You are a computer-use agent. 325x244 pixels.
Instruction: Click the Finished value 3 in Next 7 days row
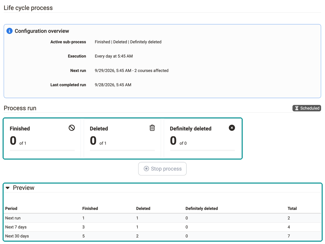click(x=83, y=227)
